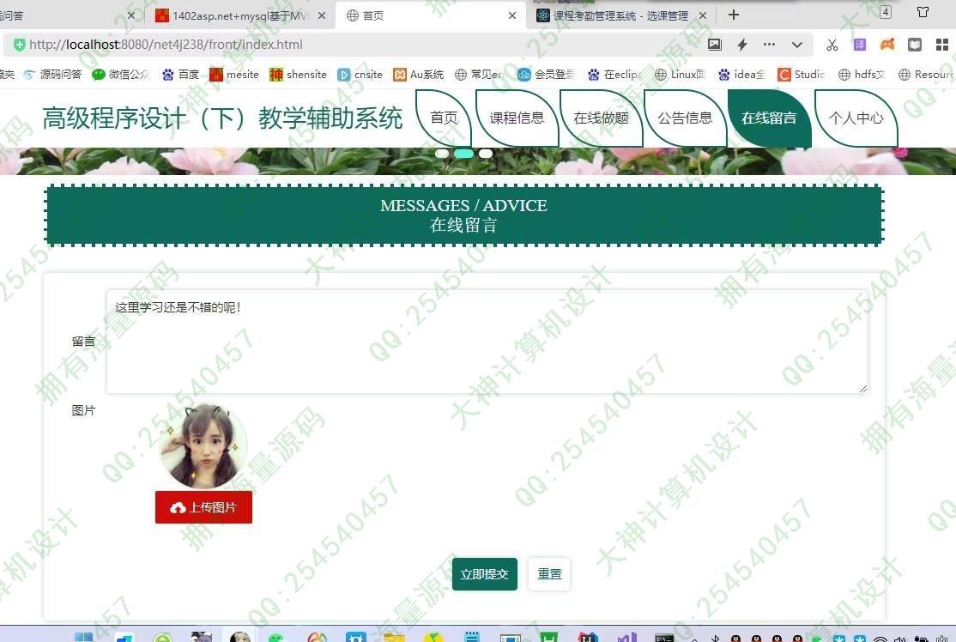The height and width of the screenshot is (642, 956).
Task: Open a new tab with plus button
Action: click(734, 15)
